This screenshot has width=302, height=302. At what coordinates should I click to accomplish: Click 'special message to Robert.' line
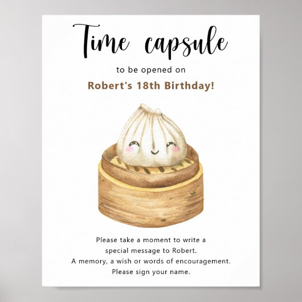[151, 251]
